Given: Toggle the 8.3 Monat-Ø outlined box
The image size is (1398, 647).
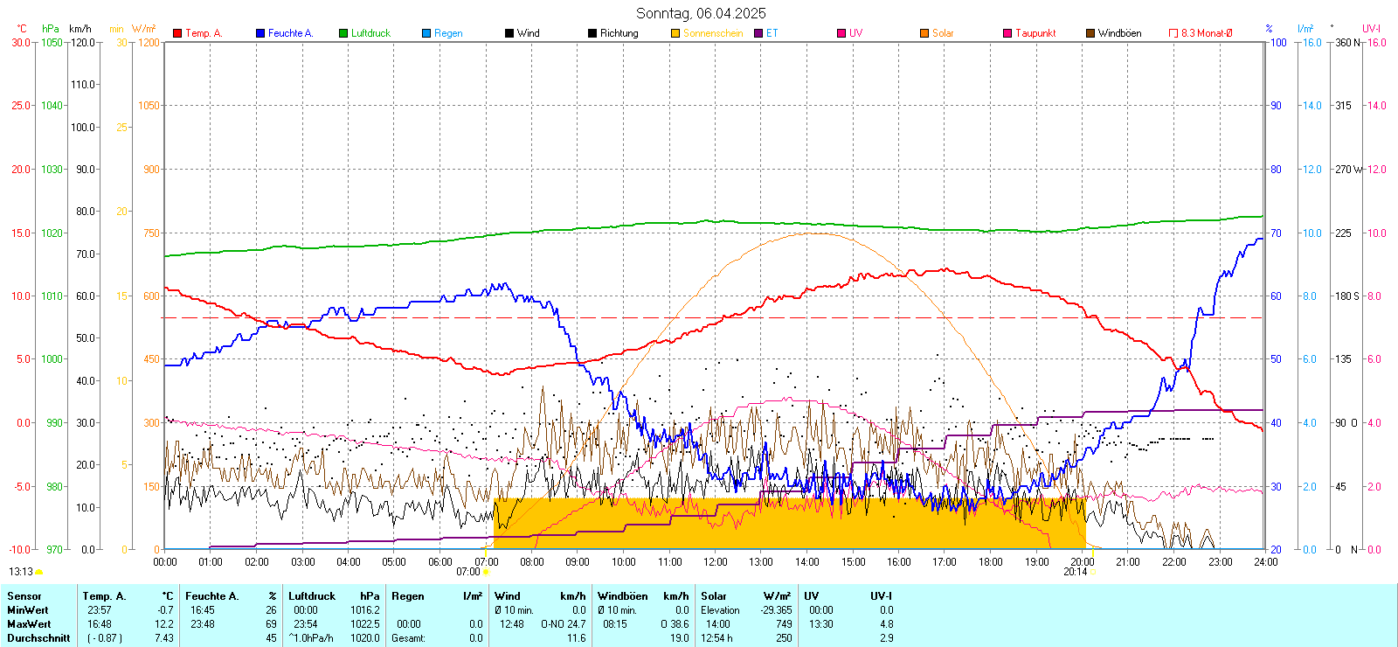Looking at the screenshot, I should tap(1173, 33).
